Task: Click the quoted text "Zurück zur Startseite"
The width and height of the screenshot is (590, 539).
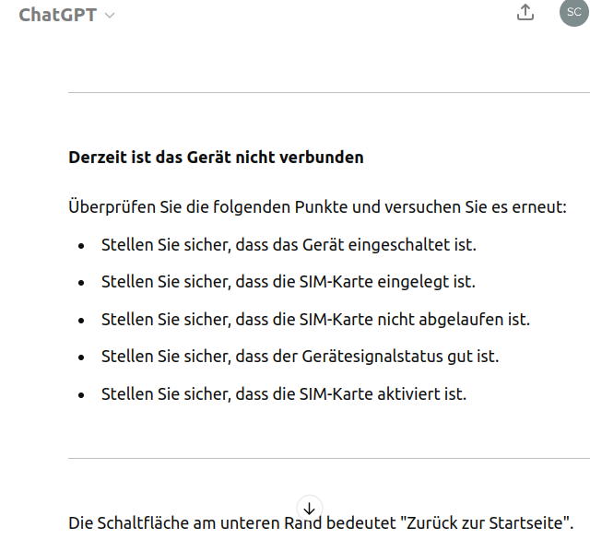Action: 487,523
